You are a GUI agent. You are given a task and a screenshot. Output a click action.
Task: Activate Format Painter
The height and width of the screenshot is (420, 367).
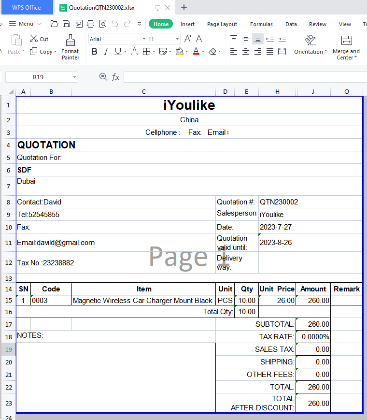71,47
